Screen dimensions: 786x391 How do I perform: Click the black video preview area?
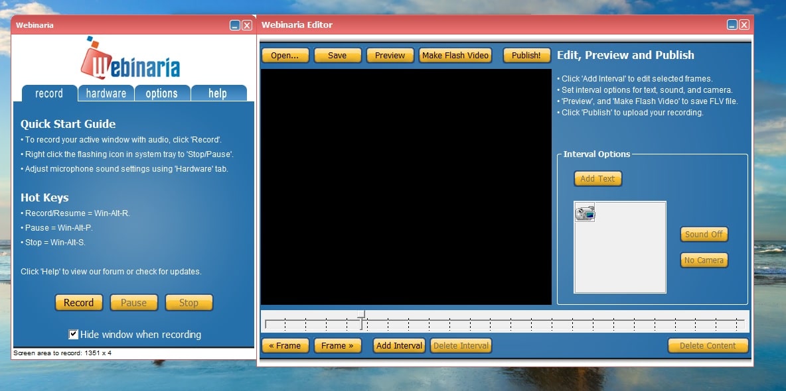pyautogui.click(x=406, y=187)
